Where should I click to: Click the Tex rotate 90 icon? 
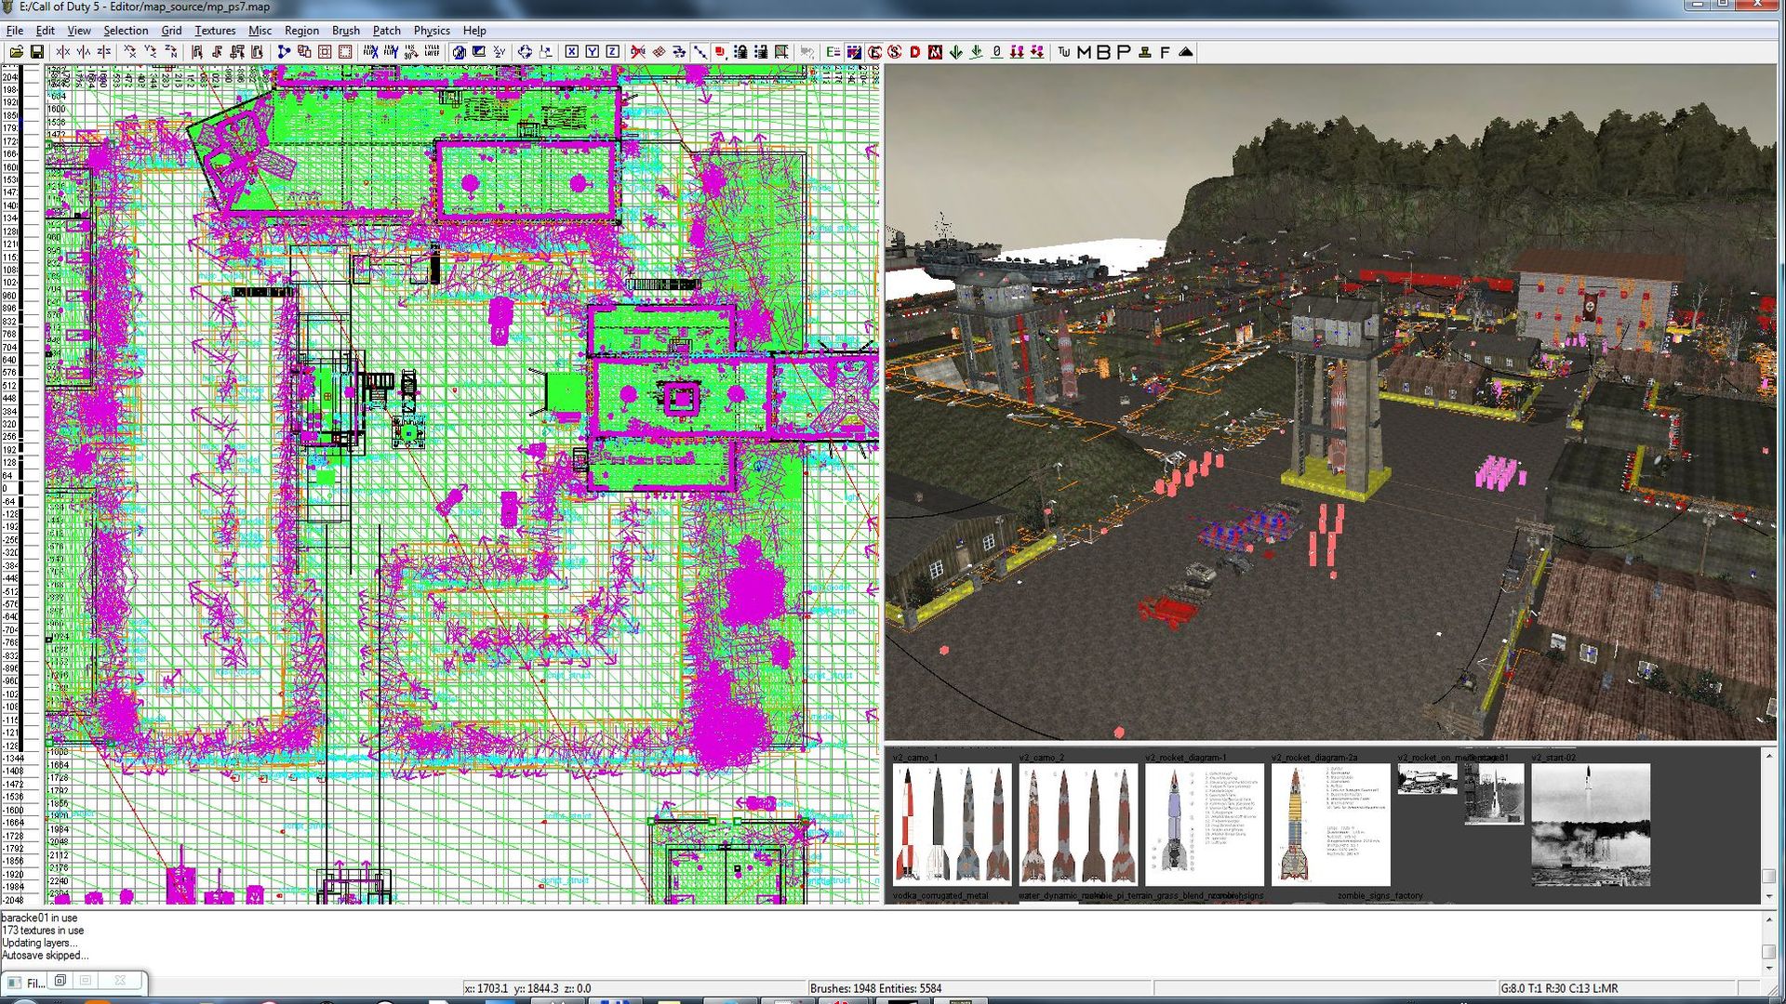coord(411,52)
